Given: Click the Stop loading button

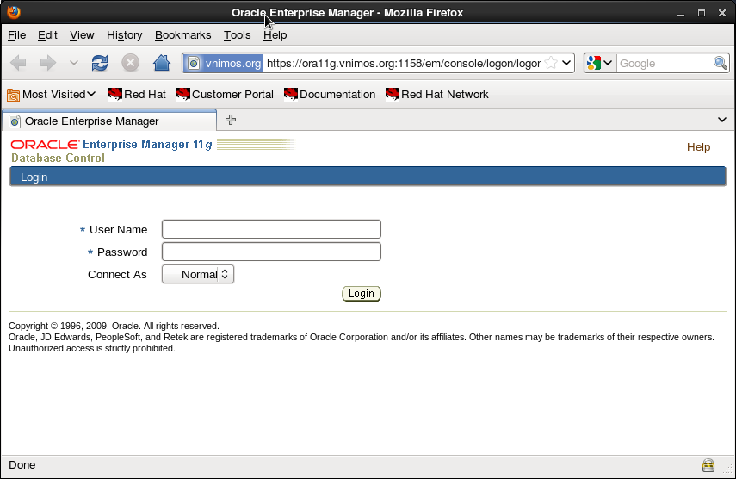Looking at the screenshot, I should click(x=131, y=62).
